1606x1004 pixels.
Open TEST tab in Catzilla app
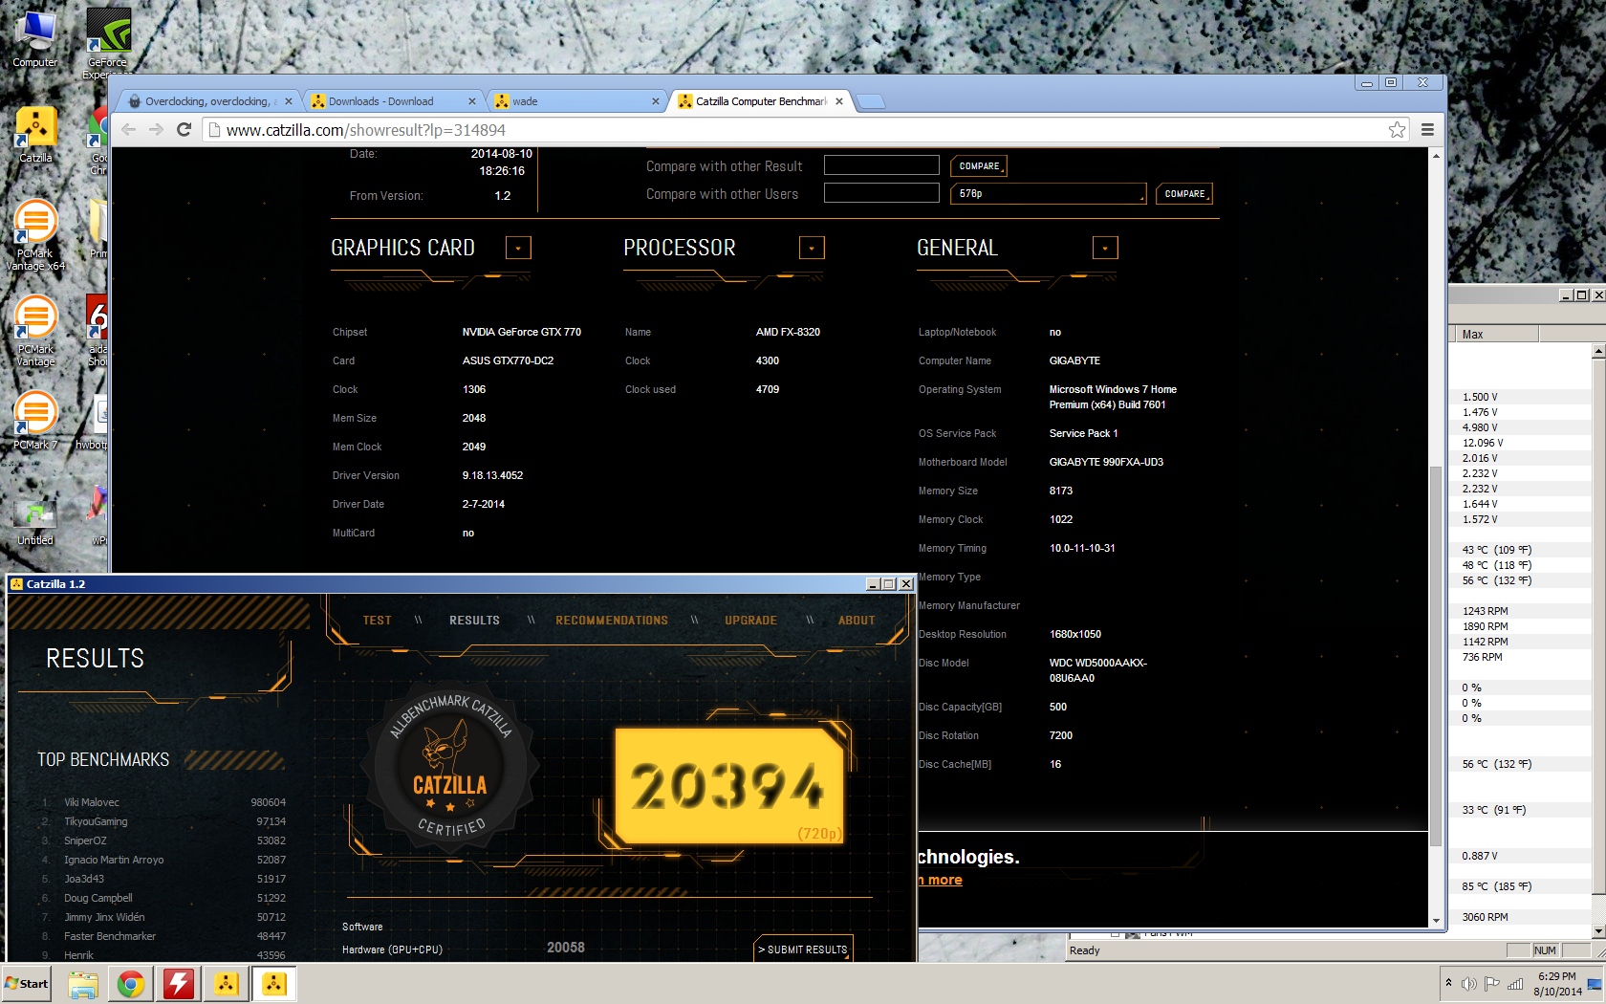[378, 621]
